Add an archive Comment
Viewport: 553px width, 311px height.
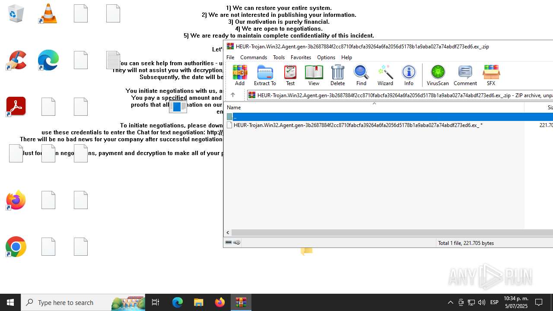(465, 75)
